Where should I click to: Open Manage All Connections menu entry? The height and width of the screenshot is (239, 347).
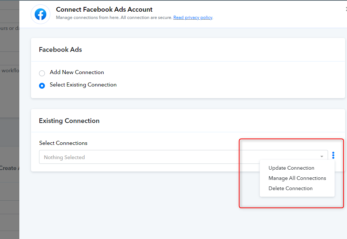pos(297,178)
